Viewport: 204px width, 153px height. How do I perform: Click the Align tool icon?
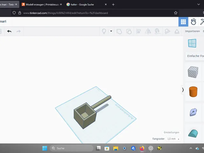pos(138,31)
